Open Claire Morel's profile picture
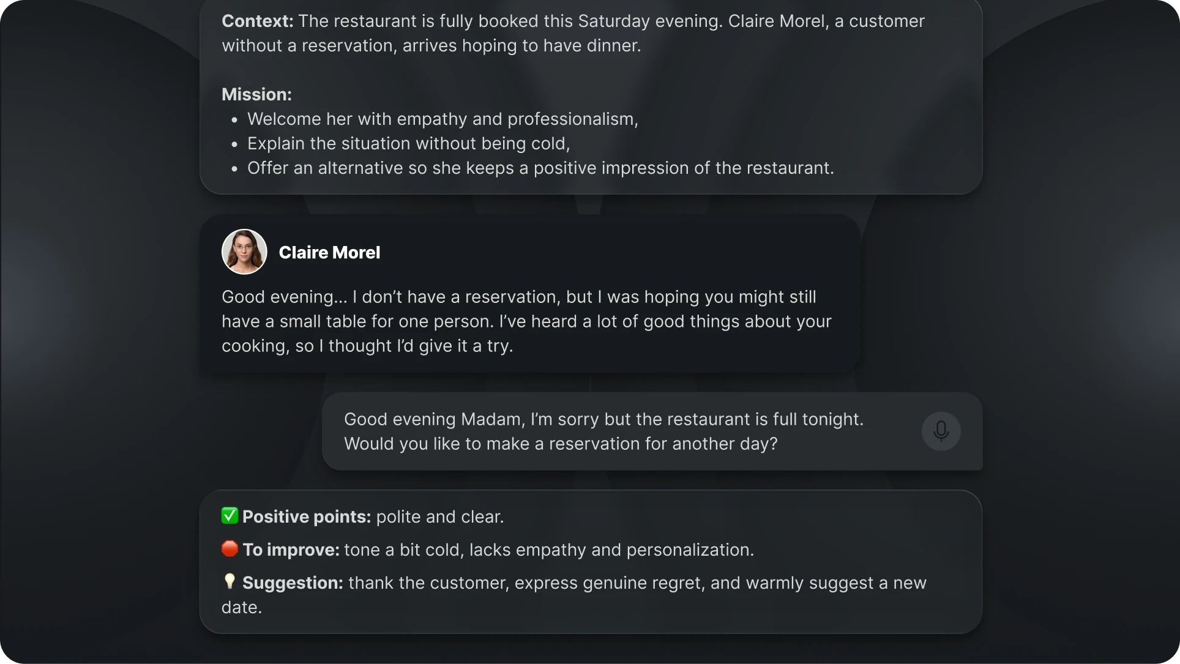 point(244,251)
